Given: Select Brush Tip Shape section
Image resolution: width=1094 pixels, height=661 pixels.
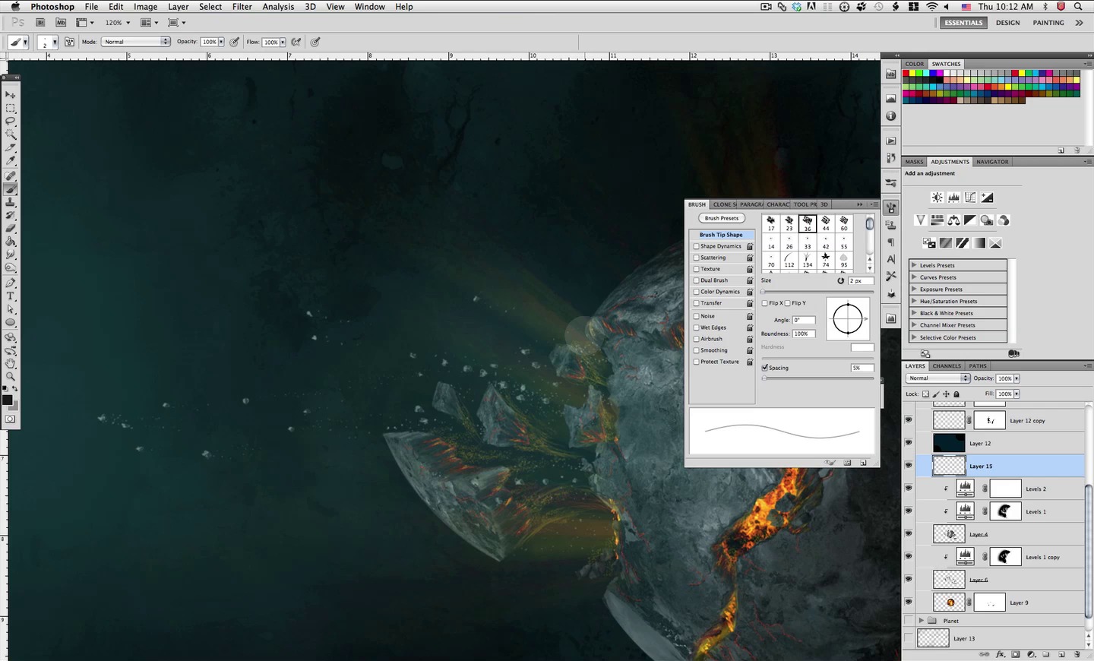Looking at the screenshot, I should [x=722, y=235].
